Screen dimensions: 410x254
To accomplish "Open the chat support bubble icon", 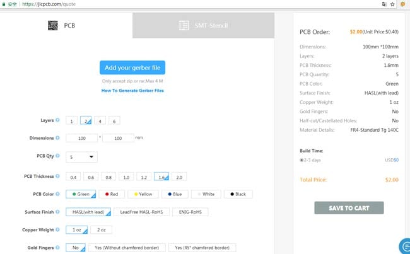I will [404, 246].
